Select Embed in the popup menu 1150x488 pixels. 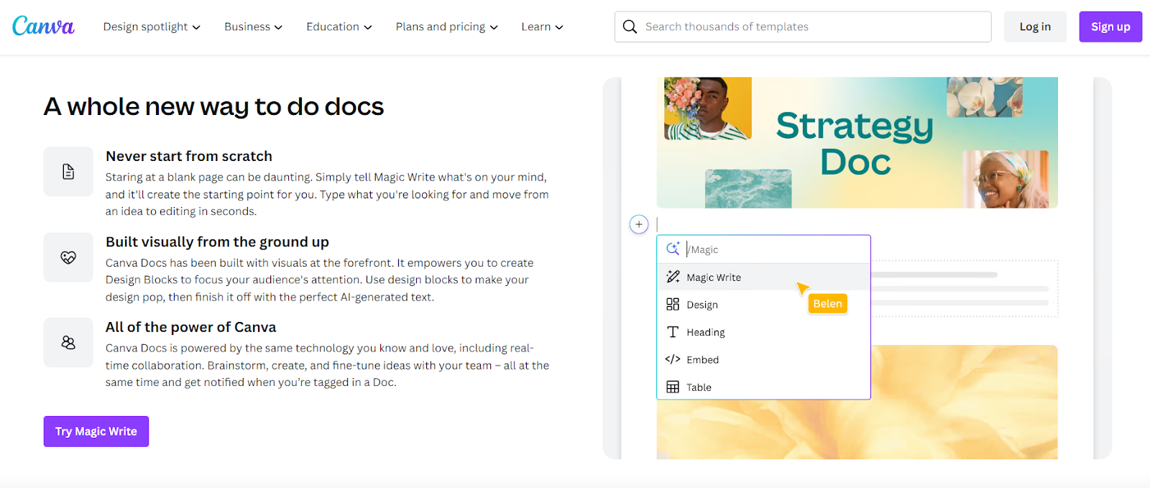[x=763, y=359]
